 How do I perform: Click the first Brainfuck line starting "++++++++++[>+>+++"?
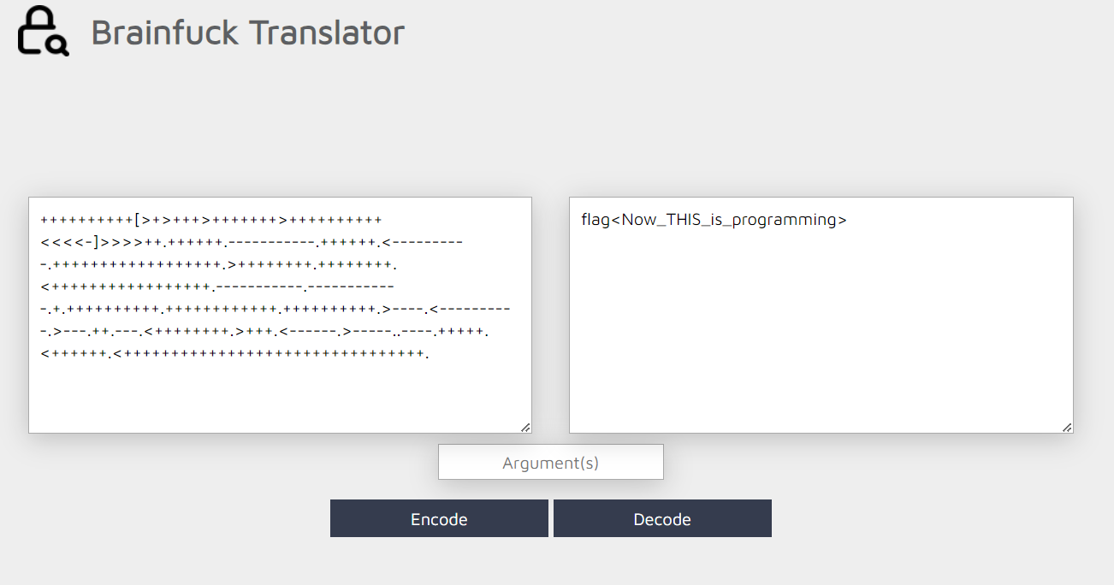211,220
